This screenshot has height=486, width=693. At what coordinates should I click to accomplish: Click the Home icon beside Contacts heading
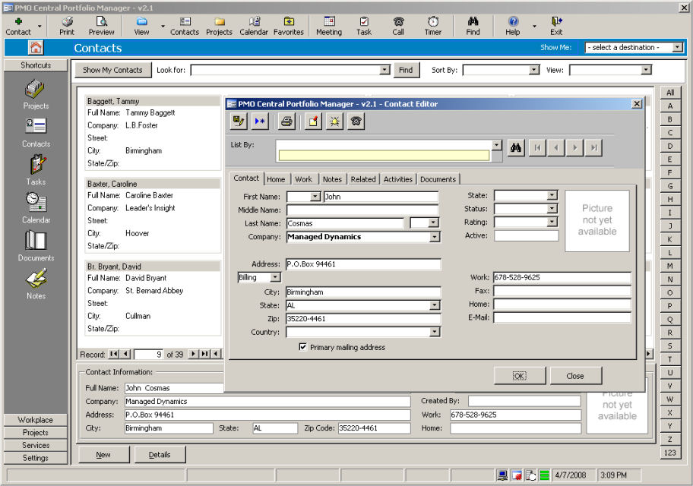click(36, 47)
